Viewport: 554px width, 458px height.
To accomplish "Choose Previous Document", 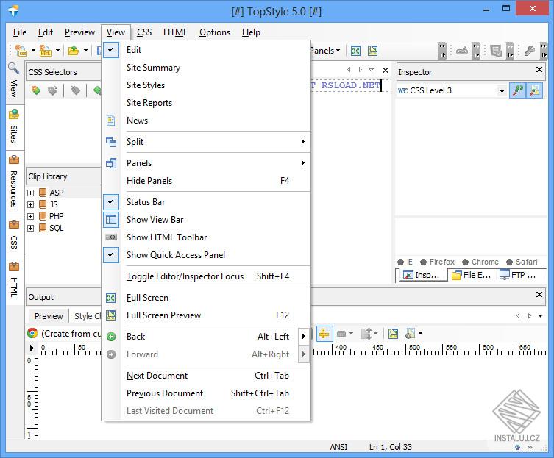I will click(206, 393).
